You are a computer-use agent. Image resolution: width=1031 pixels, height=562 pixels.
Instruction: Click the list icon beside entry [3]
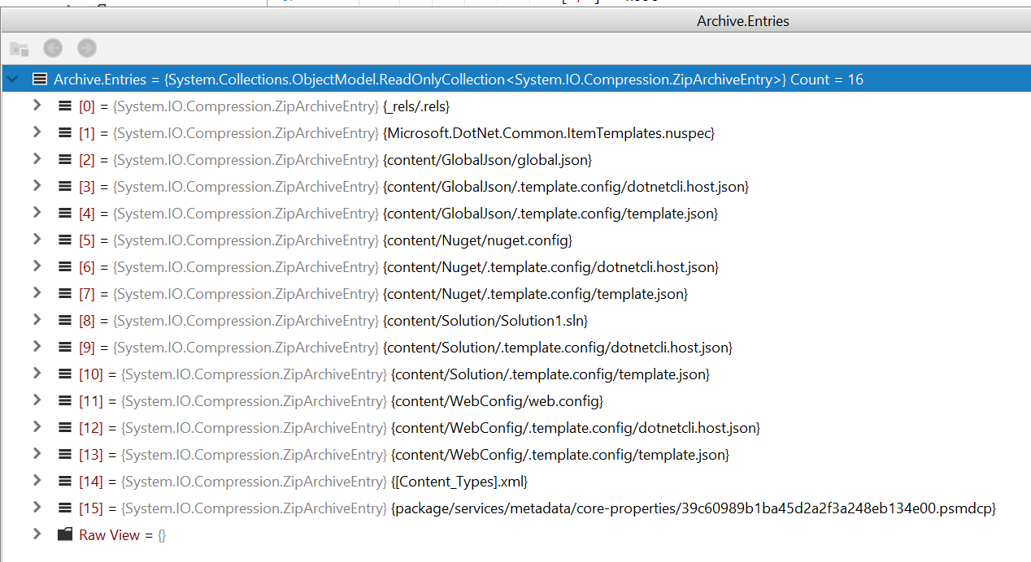[66, 186]
